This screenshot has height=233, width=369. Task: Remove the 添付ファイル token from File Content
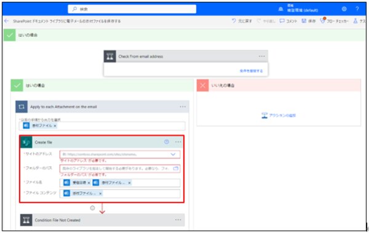100,194
